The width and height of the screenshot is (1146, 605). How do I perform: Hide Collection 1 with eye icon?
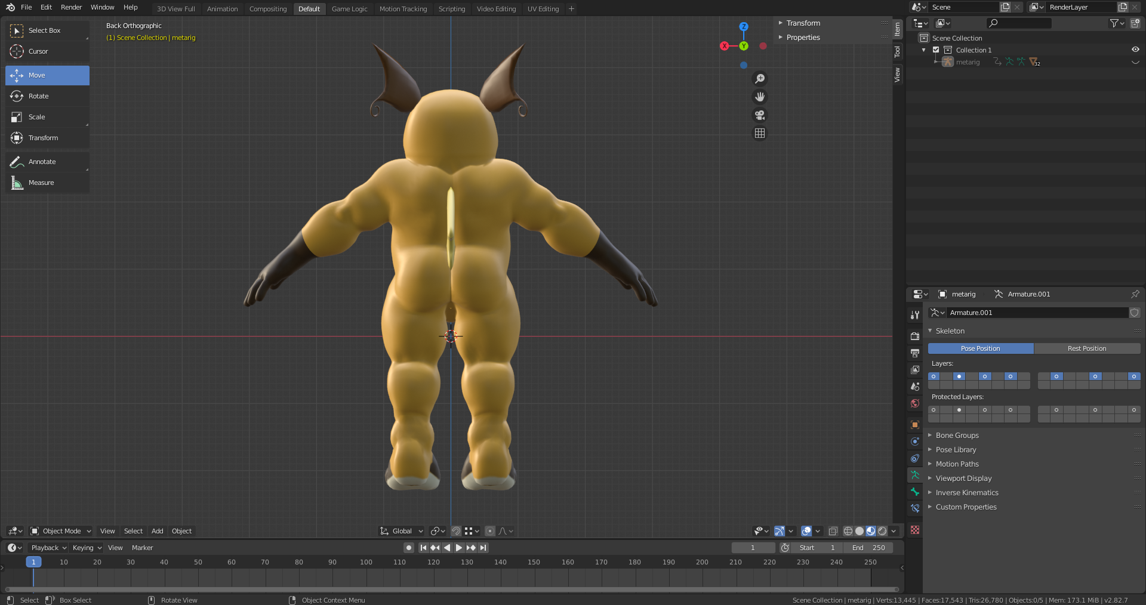pos(1135,50)
